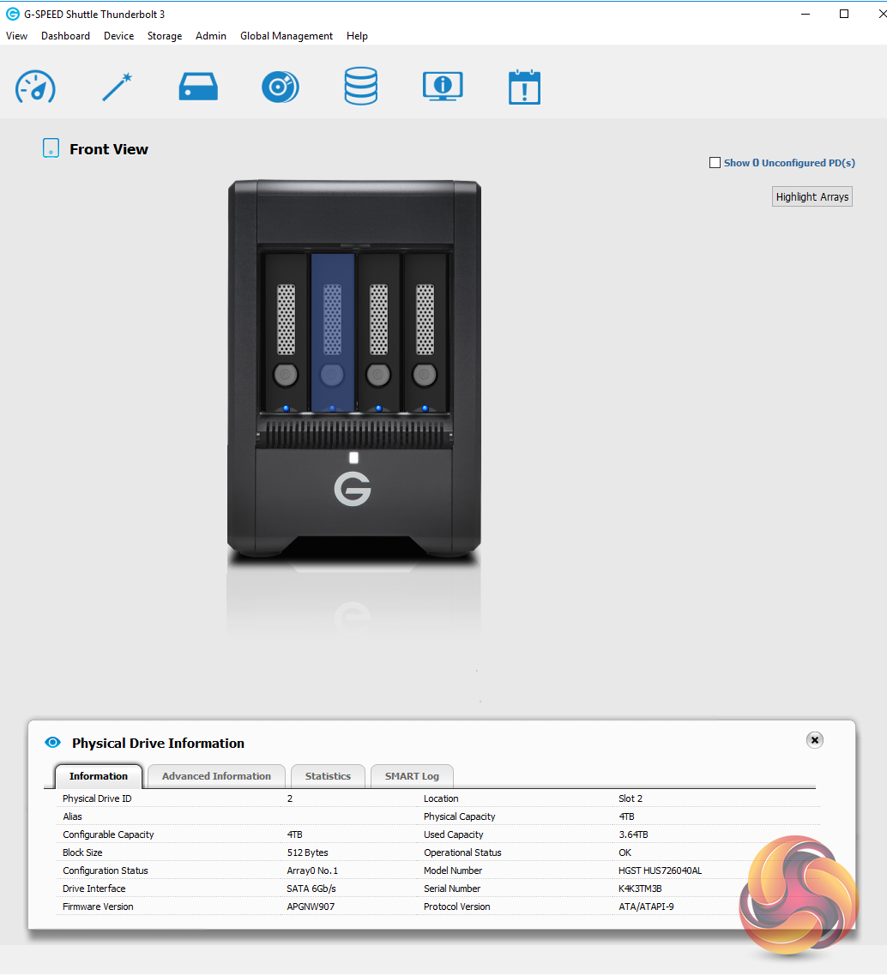Open the View menu

(17, 36)
